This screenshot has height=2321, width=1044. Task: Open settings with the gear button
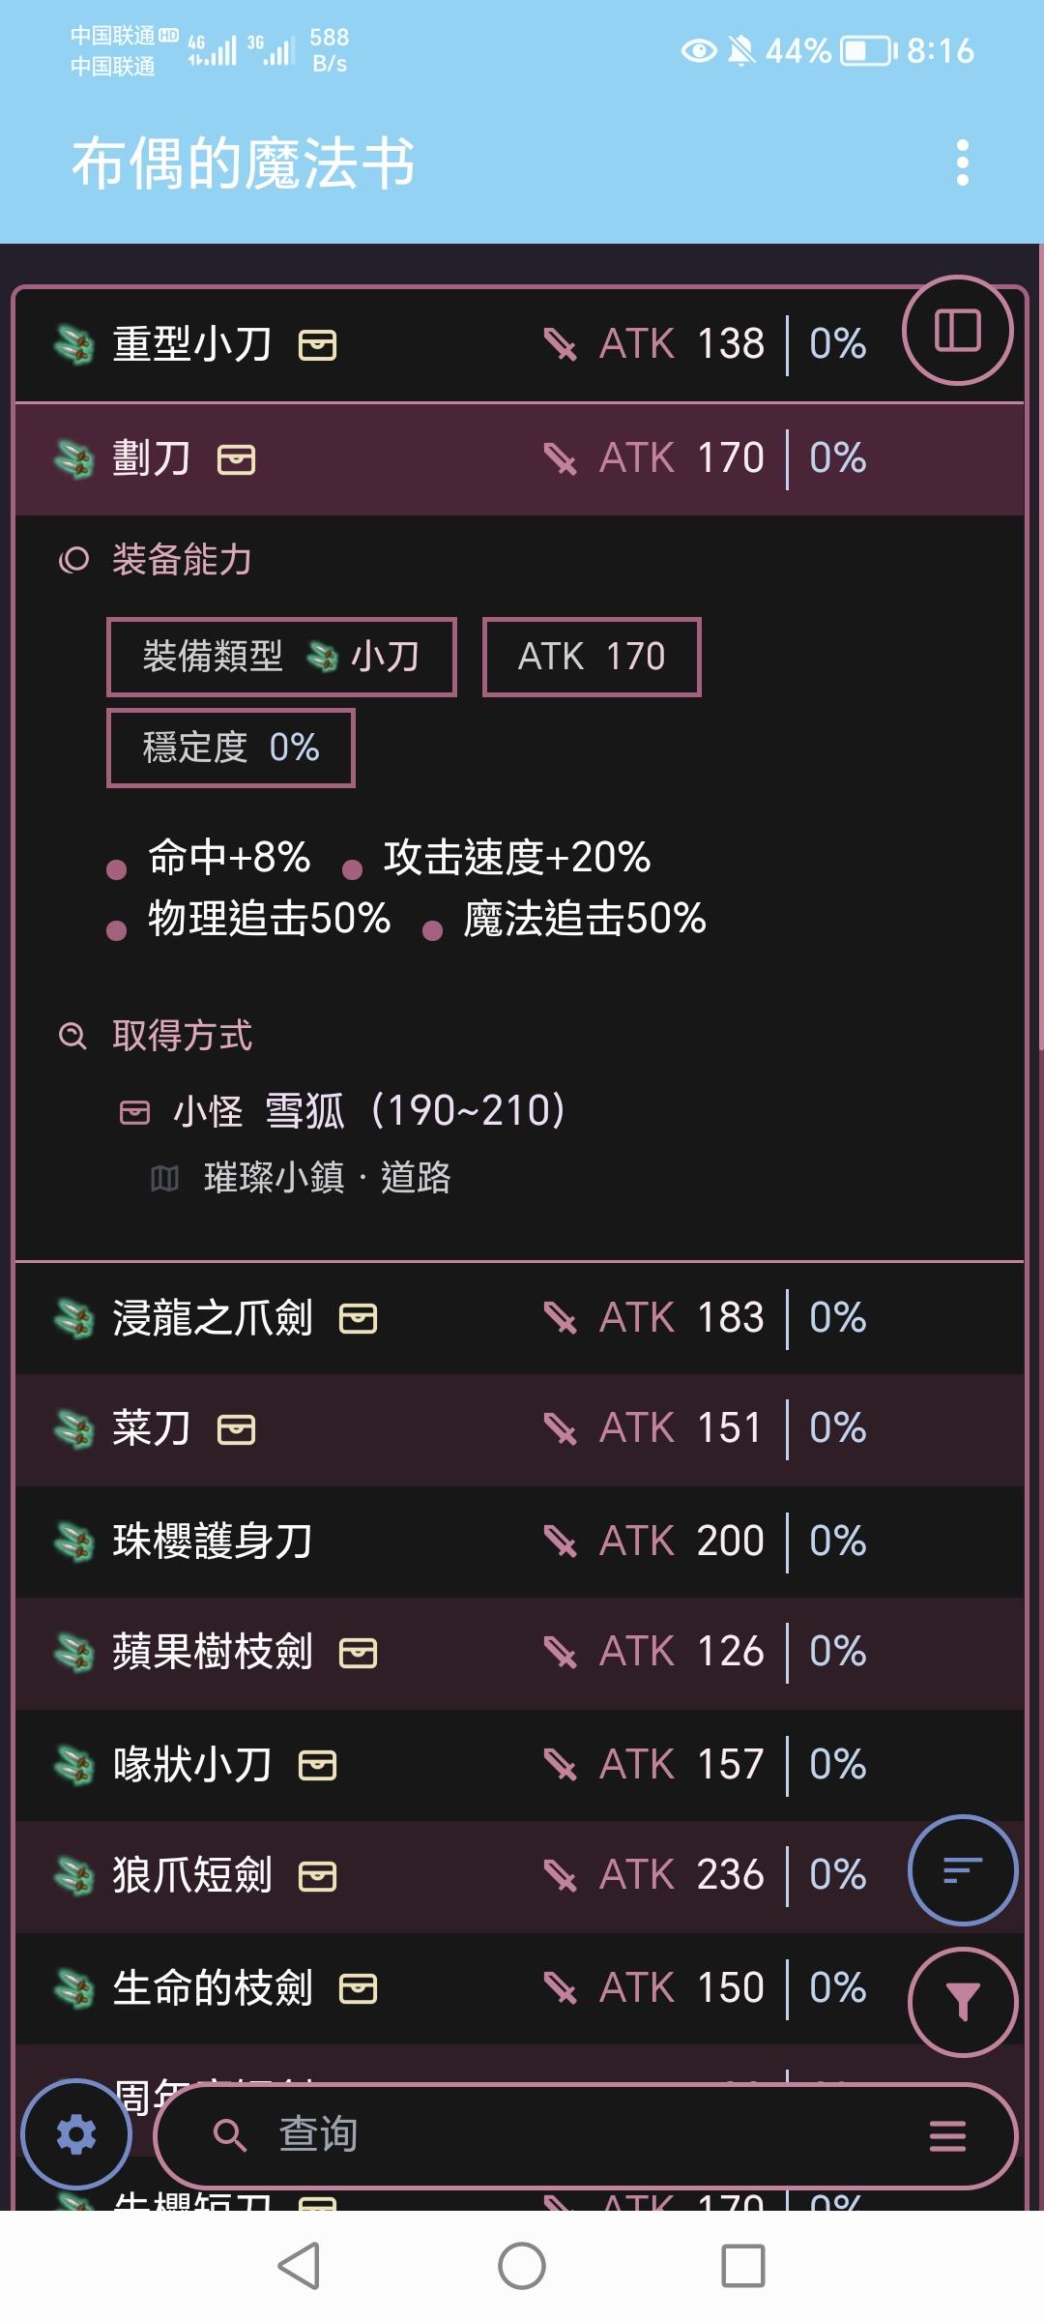pyautogui.click(x=76, y=2133)
